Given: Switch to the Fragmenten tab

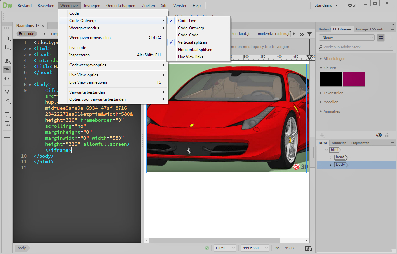Looking at the screenshot, I should (360, 143).
